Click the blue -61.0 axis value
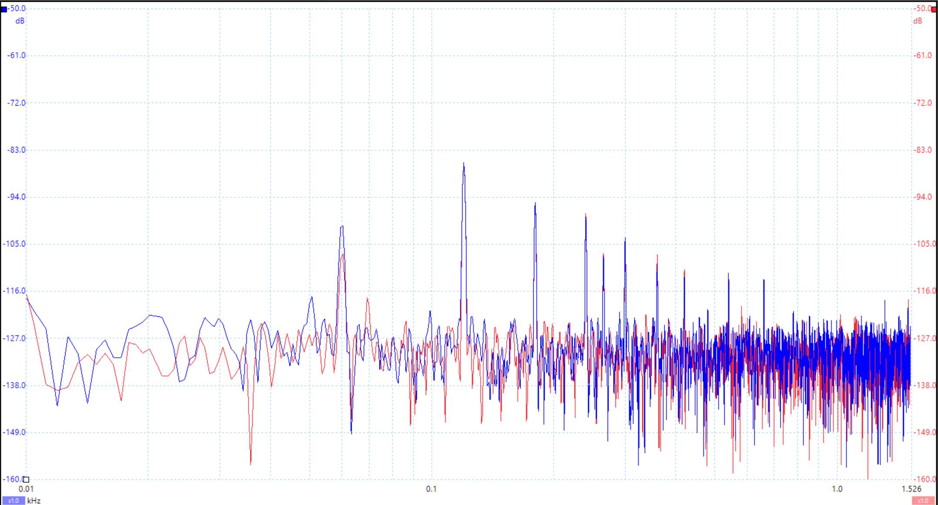Image resolution: width=938 pixels, height=505 pixels. point(17,55)
